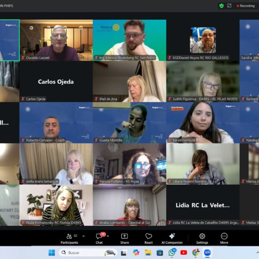Select Osvaldo Lazzati's video tile
This screenshot has height=259, width=259.
56,40
